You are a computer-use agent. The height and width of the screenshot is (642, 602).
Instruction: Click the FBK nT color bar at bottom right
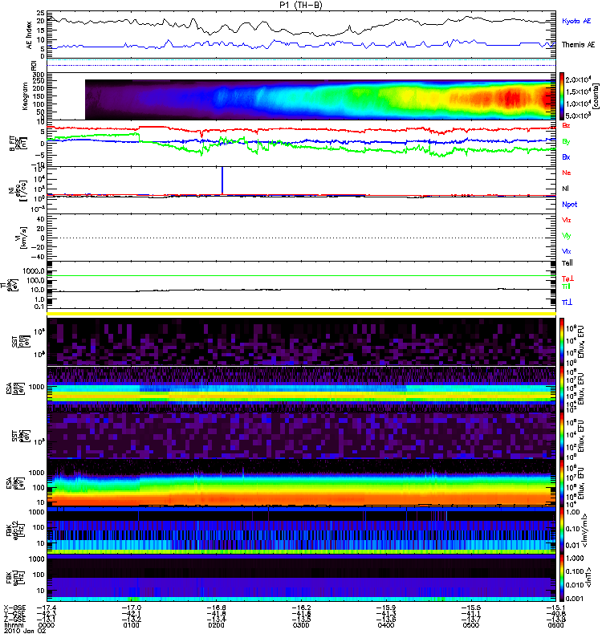(563, 577)
